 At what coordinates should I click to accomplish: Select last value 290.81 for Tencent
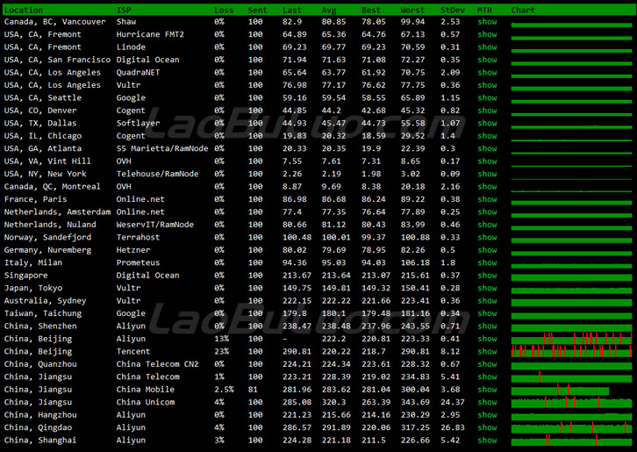[297, 352]
